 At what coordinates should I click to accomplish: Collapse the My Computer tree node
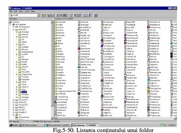click(10, 25)
